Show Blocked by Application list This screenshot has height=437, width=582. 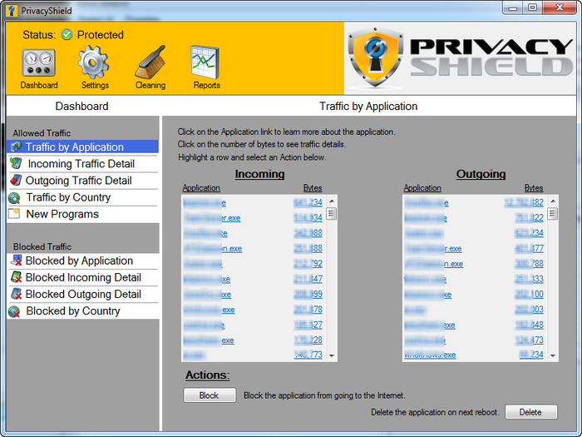(83, 261)
